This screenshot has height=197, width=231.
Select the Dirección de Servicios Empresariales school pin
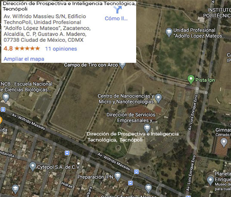(147, 128)
